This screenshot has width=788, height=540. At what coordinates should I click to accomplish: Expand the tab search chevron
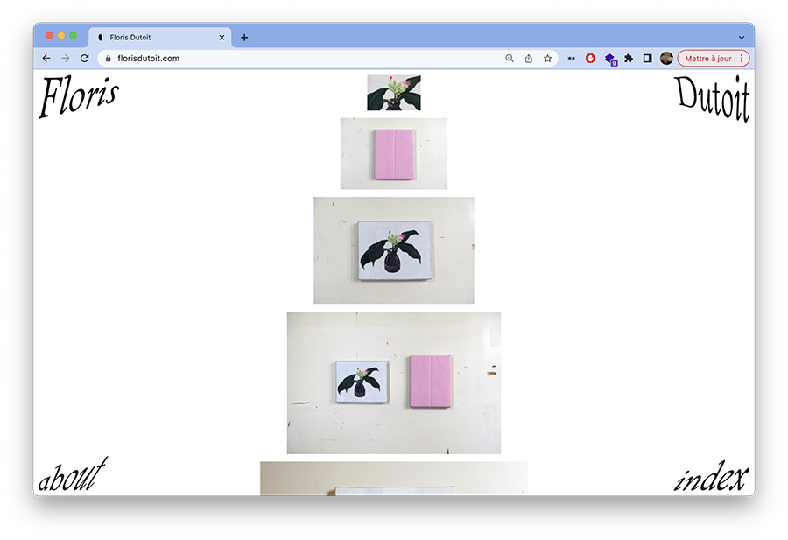pos(742,37)
